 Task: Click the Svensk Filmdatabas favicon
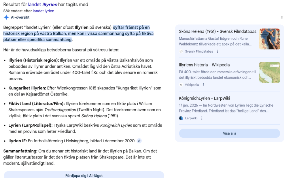181,51
